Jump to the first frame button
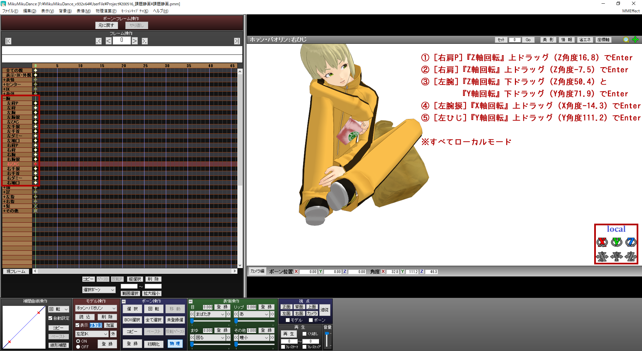The image size is (642, 351). coord(8,41)
